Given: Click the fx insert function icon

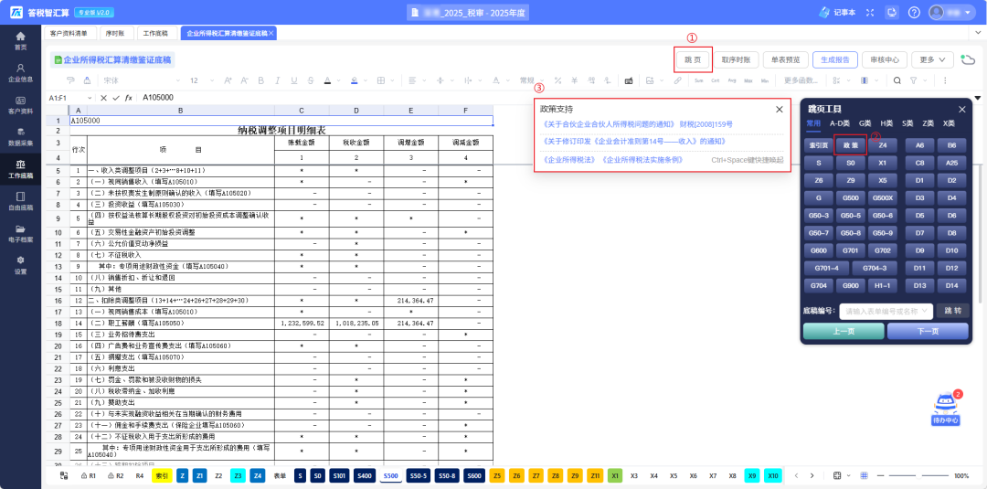Looking at the screenshot, I should [129, 98].
